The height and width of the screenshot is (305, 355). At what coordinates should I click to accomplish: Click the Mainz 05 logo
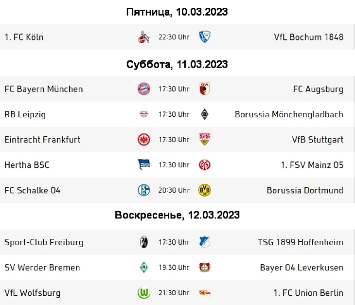pyautogui.click(x=205, y=165)
